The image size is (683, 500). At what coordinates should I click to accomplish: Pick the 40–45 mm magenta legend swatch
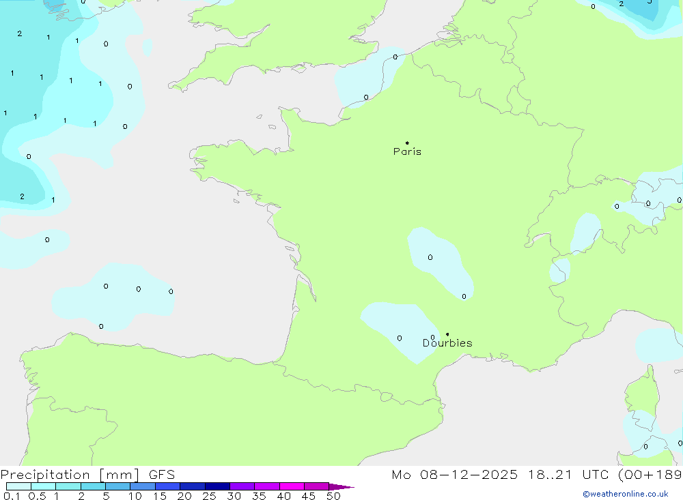tap(292, 486)
